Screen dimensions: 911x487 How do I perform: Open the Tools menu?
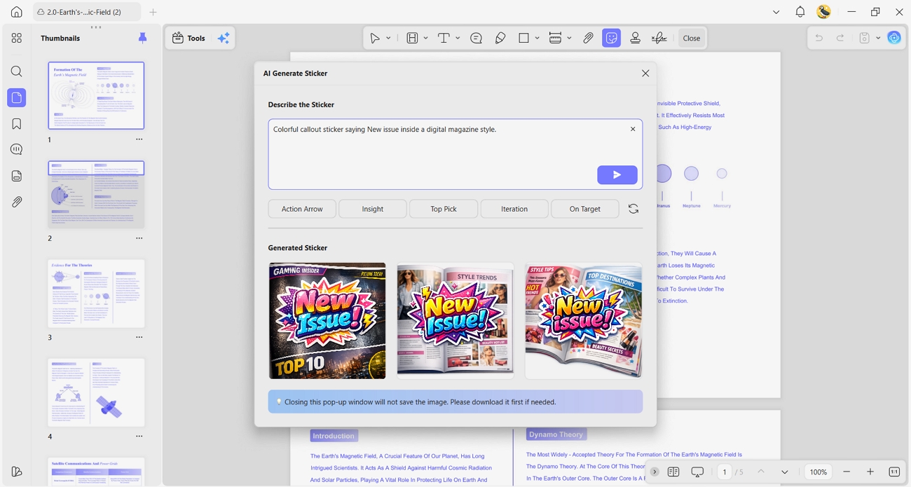pos(189,38)
